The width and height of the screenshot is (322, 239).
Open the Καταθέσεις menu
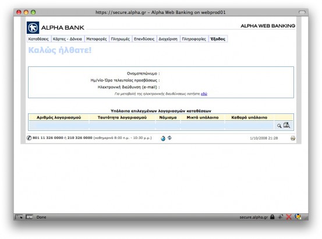[38, 39]
